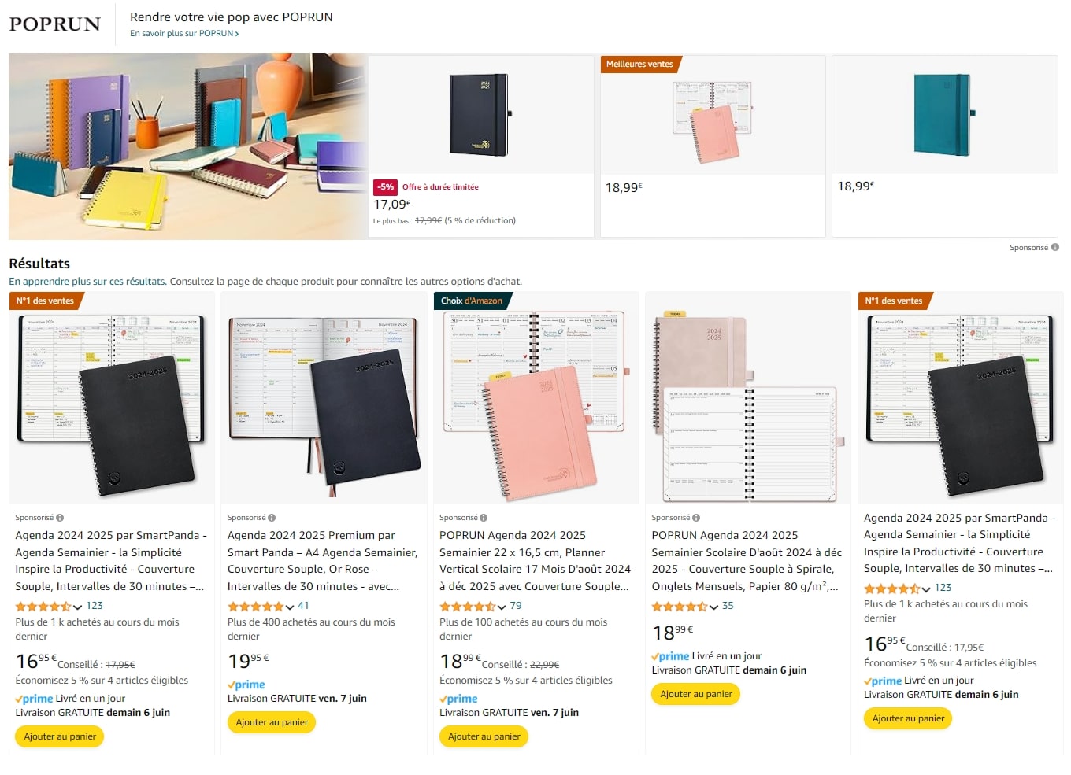Add the 19,95 € Smart Panda agenda to cart
The image size is (1071, 775).
click(x=272, y=722)
